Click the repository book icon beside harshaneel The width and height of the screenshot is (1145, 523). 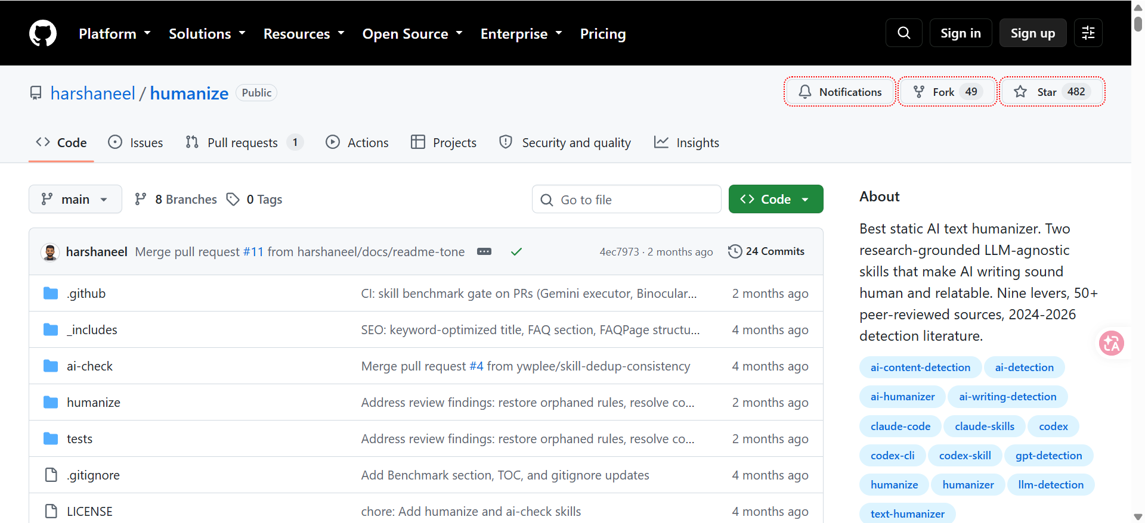(36, 93)
